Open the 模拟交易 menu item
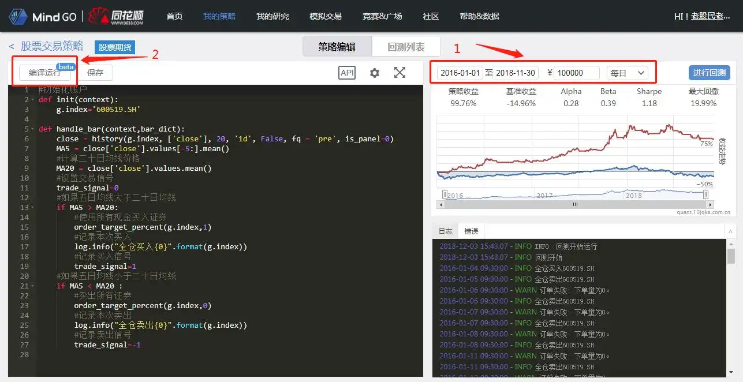Image resolution: width=743 pixels, height=382 pixels. coord(326,16)
